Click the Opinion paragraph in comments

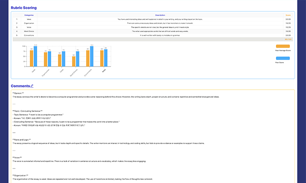pyautogui.click(x=116, y=96)
